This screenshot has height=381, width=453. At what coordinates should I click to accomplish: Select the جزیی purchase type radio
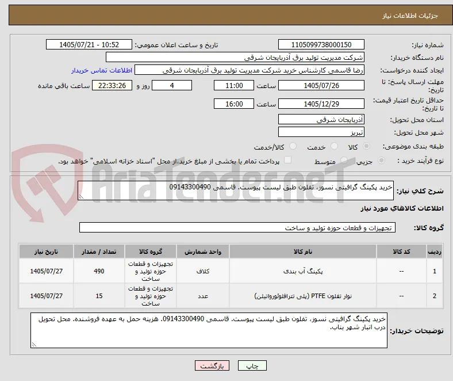pos(381,161)
